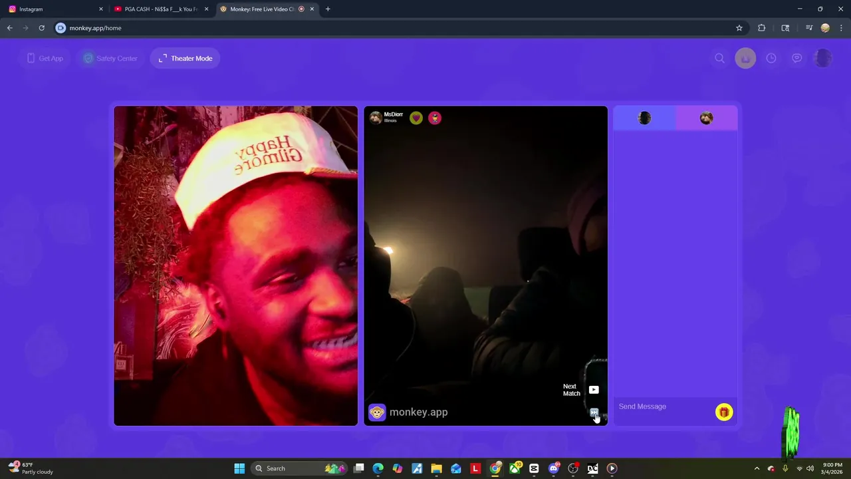Open the heart chat messages icon
This screenshot has width=851, height=479.
point(796,59)
